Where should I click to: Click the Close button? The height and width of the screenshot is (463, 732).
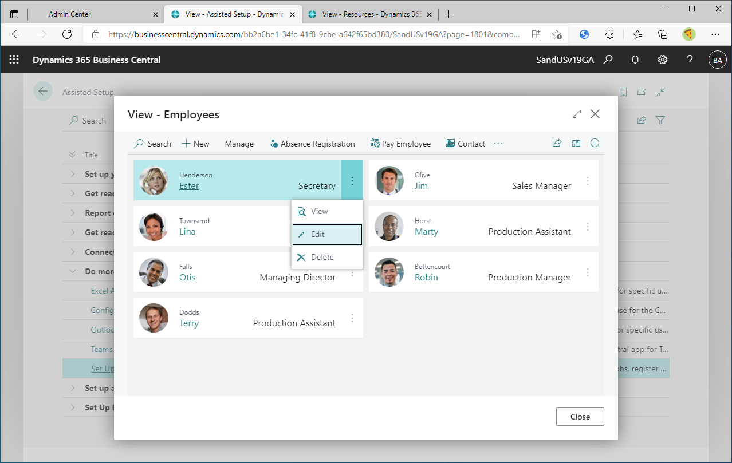click(x=580, y=417)
